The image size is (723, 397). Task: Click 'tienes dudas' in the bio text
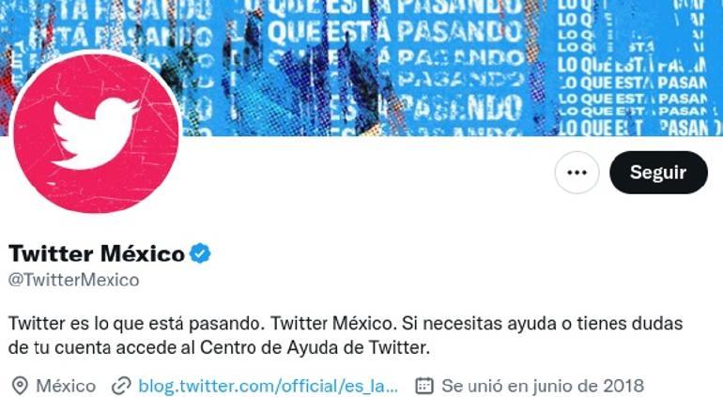pyautogui.click(x=630, y=323)
